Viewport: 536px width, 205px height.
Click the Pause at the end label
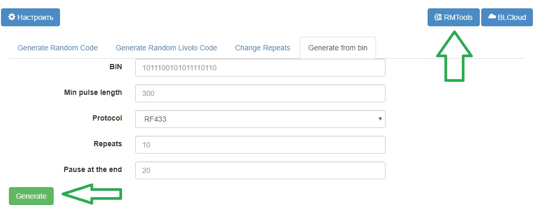pyautogui.click(x=93, y=169)
